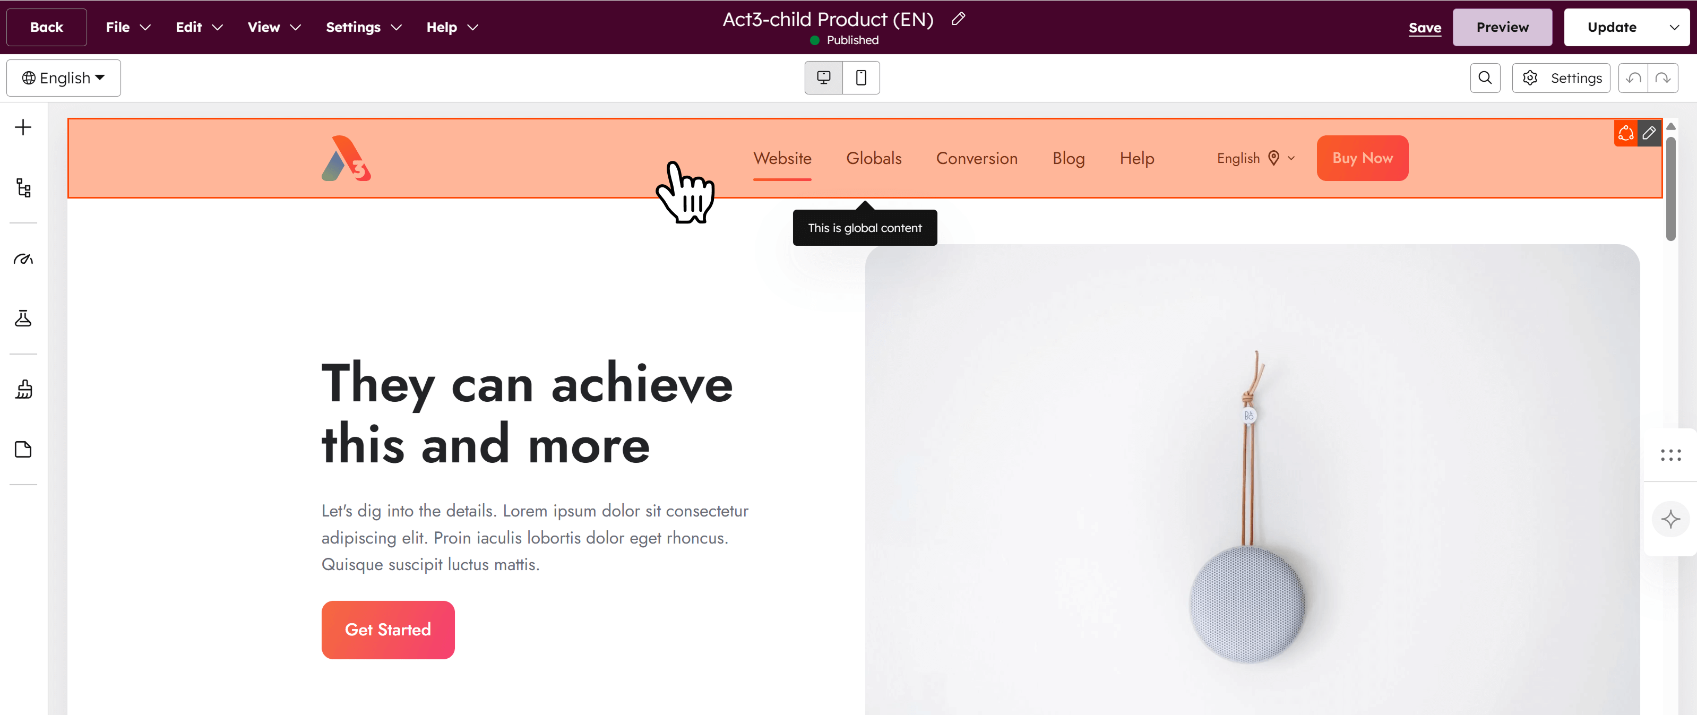Open the English language selector dropdown
The image size is (1697, 715).
[63, 77]
